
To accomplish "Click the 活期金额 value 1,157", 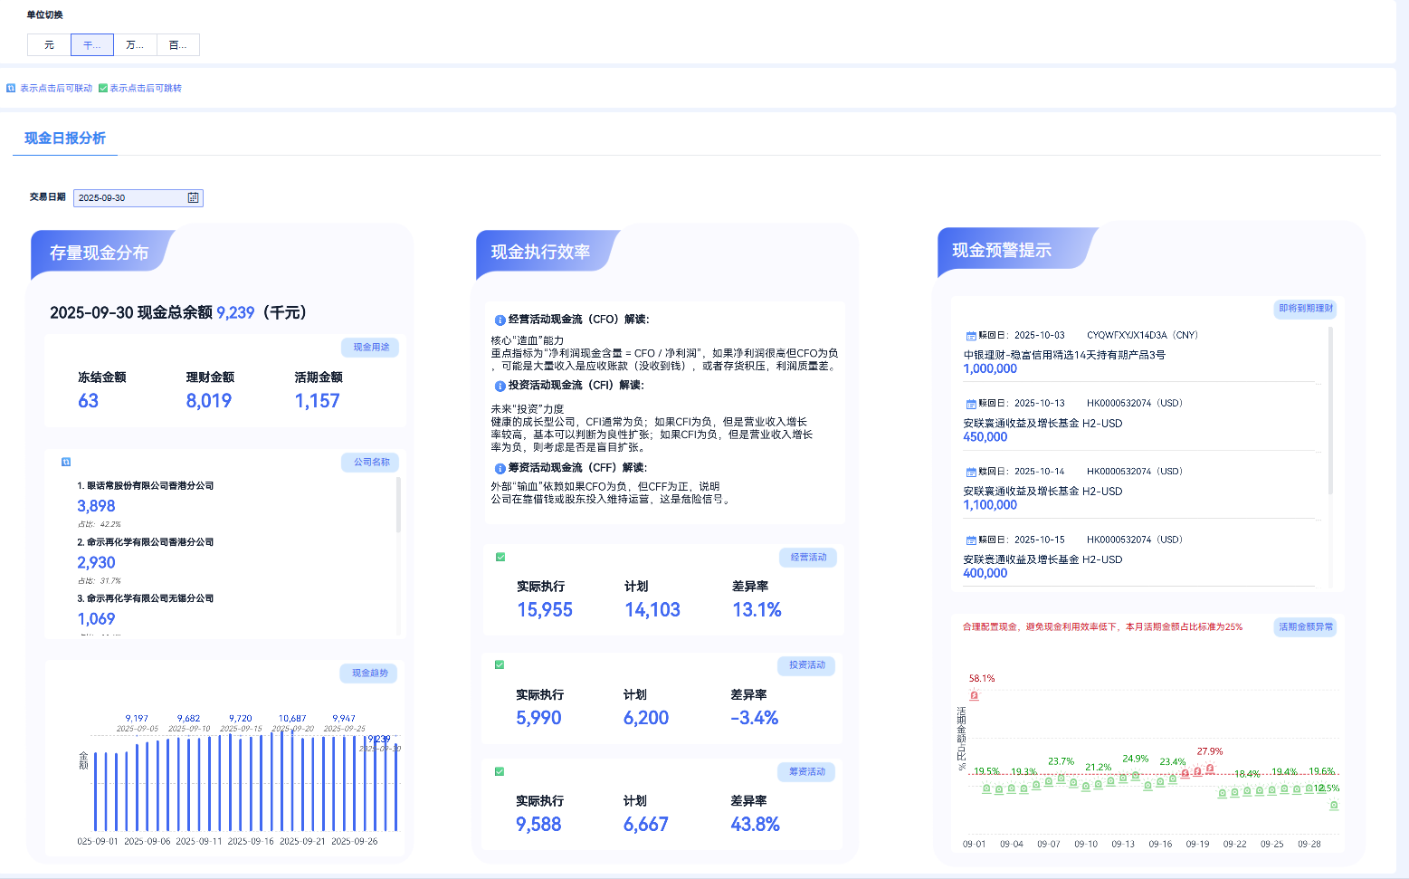I will tap(318, 401).
